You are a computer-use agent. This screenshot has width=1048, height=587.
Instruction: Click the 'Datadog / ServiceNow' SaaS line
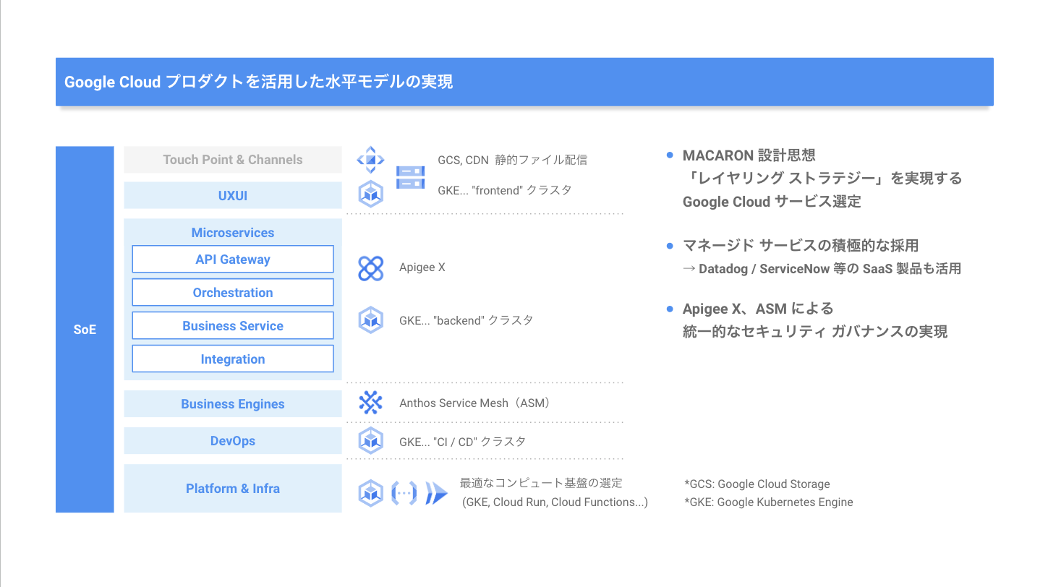822,269
